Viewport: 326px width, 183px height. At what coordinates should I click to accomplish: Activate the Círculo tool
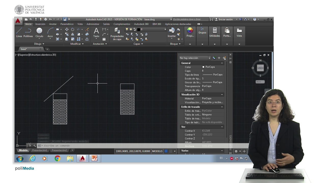point(39,33)
